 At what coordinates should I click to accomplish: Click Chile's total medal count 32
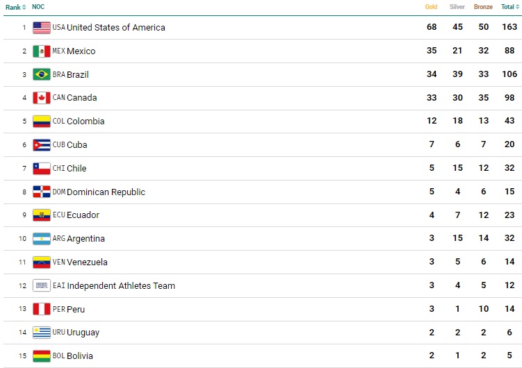(x=509, y=169)
